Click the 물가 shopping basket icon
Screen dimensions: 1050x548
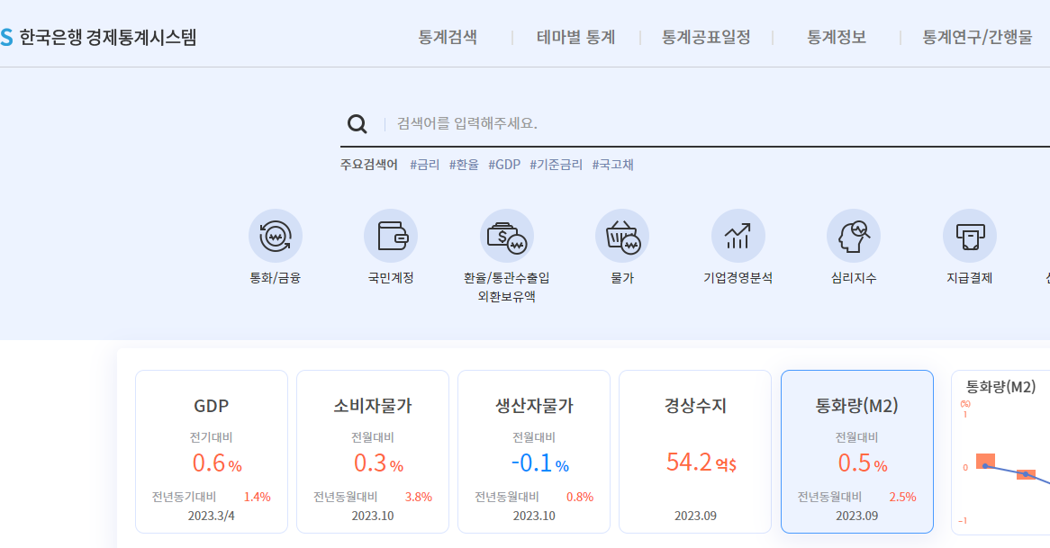point(622,235)
